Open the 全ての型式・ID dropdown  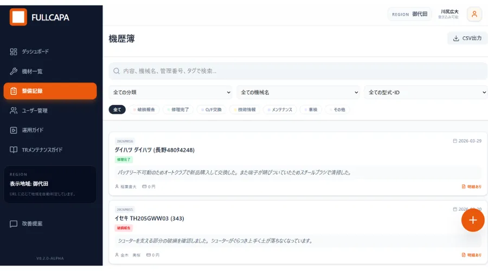(426, 93)
